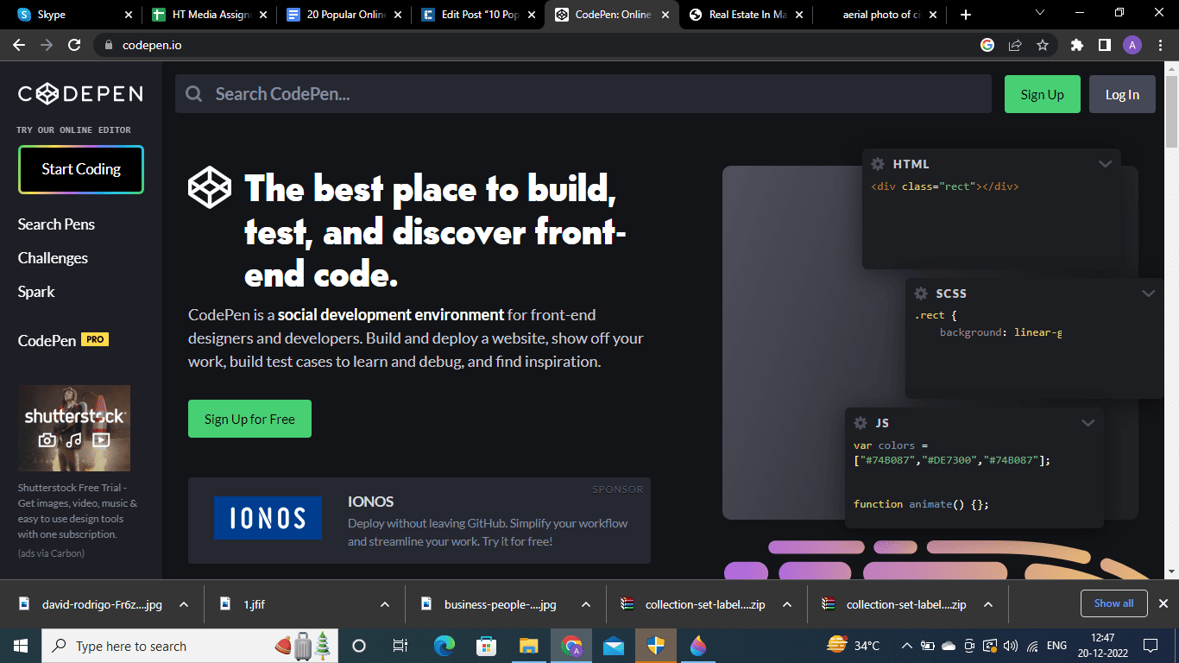Click the share page icon in address bar

click(1015, 45)
